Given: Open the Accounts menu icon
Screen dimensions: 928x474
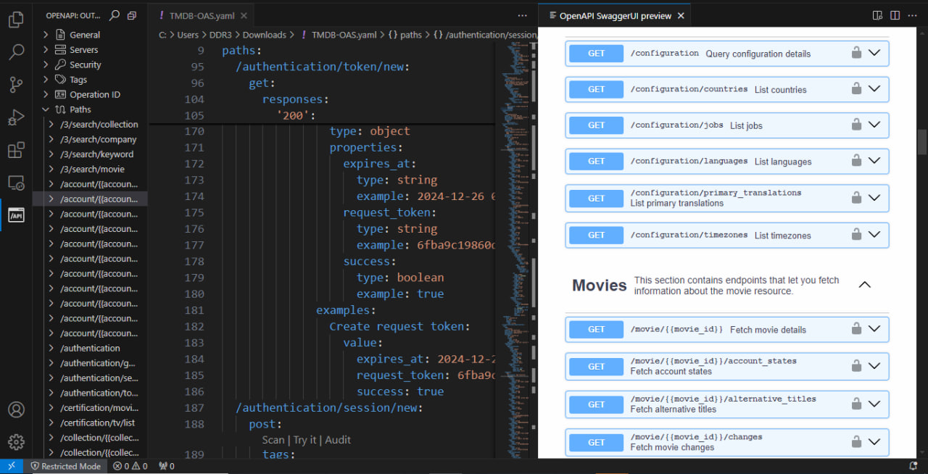Looking at the screenshot, I should pos(16,409).
